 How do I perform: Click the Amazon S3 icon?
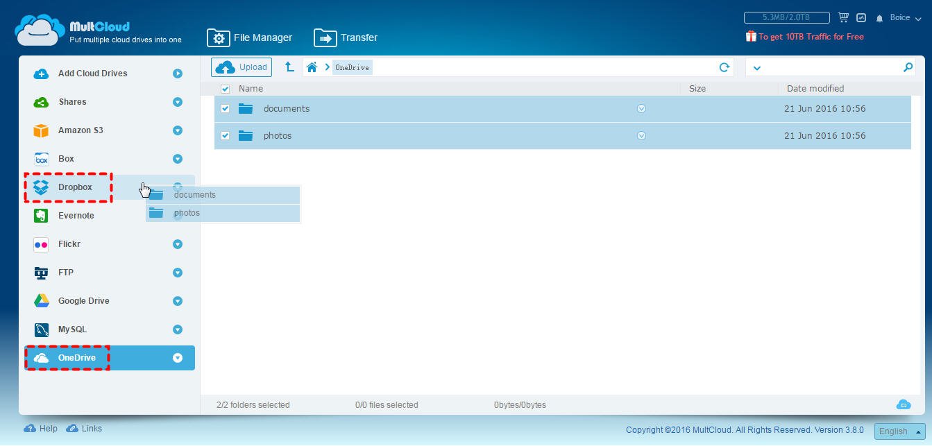(41, 130)
